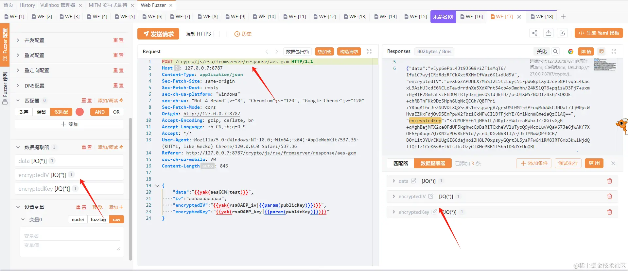Expand the data extractor row in right panel

click(x=393, y=181)
